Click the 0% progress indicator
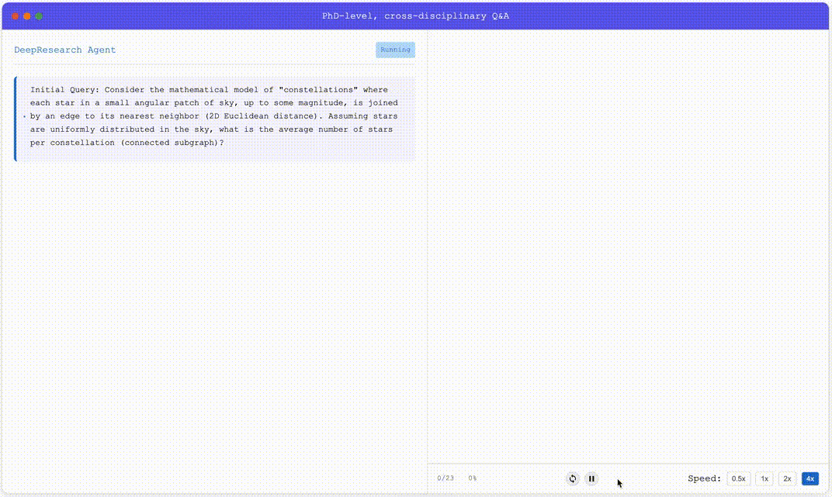The width and height of the screenshot is (832, 497). click(472, 478)
